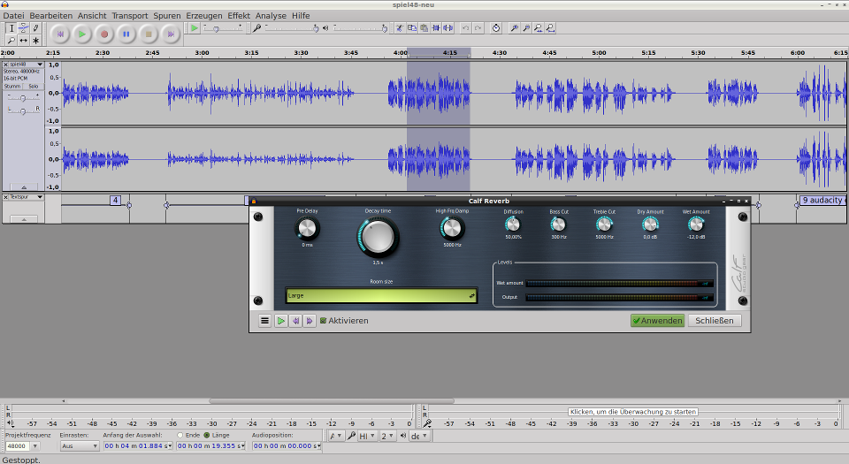Image resolution: width=849 pixels, height=464 pixels.
Task: Click the Trim audio icon
Action: [x=436, y=28]
